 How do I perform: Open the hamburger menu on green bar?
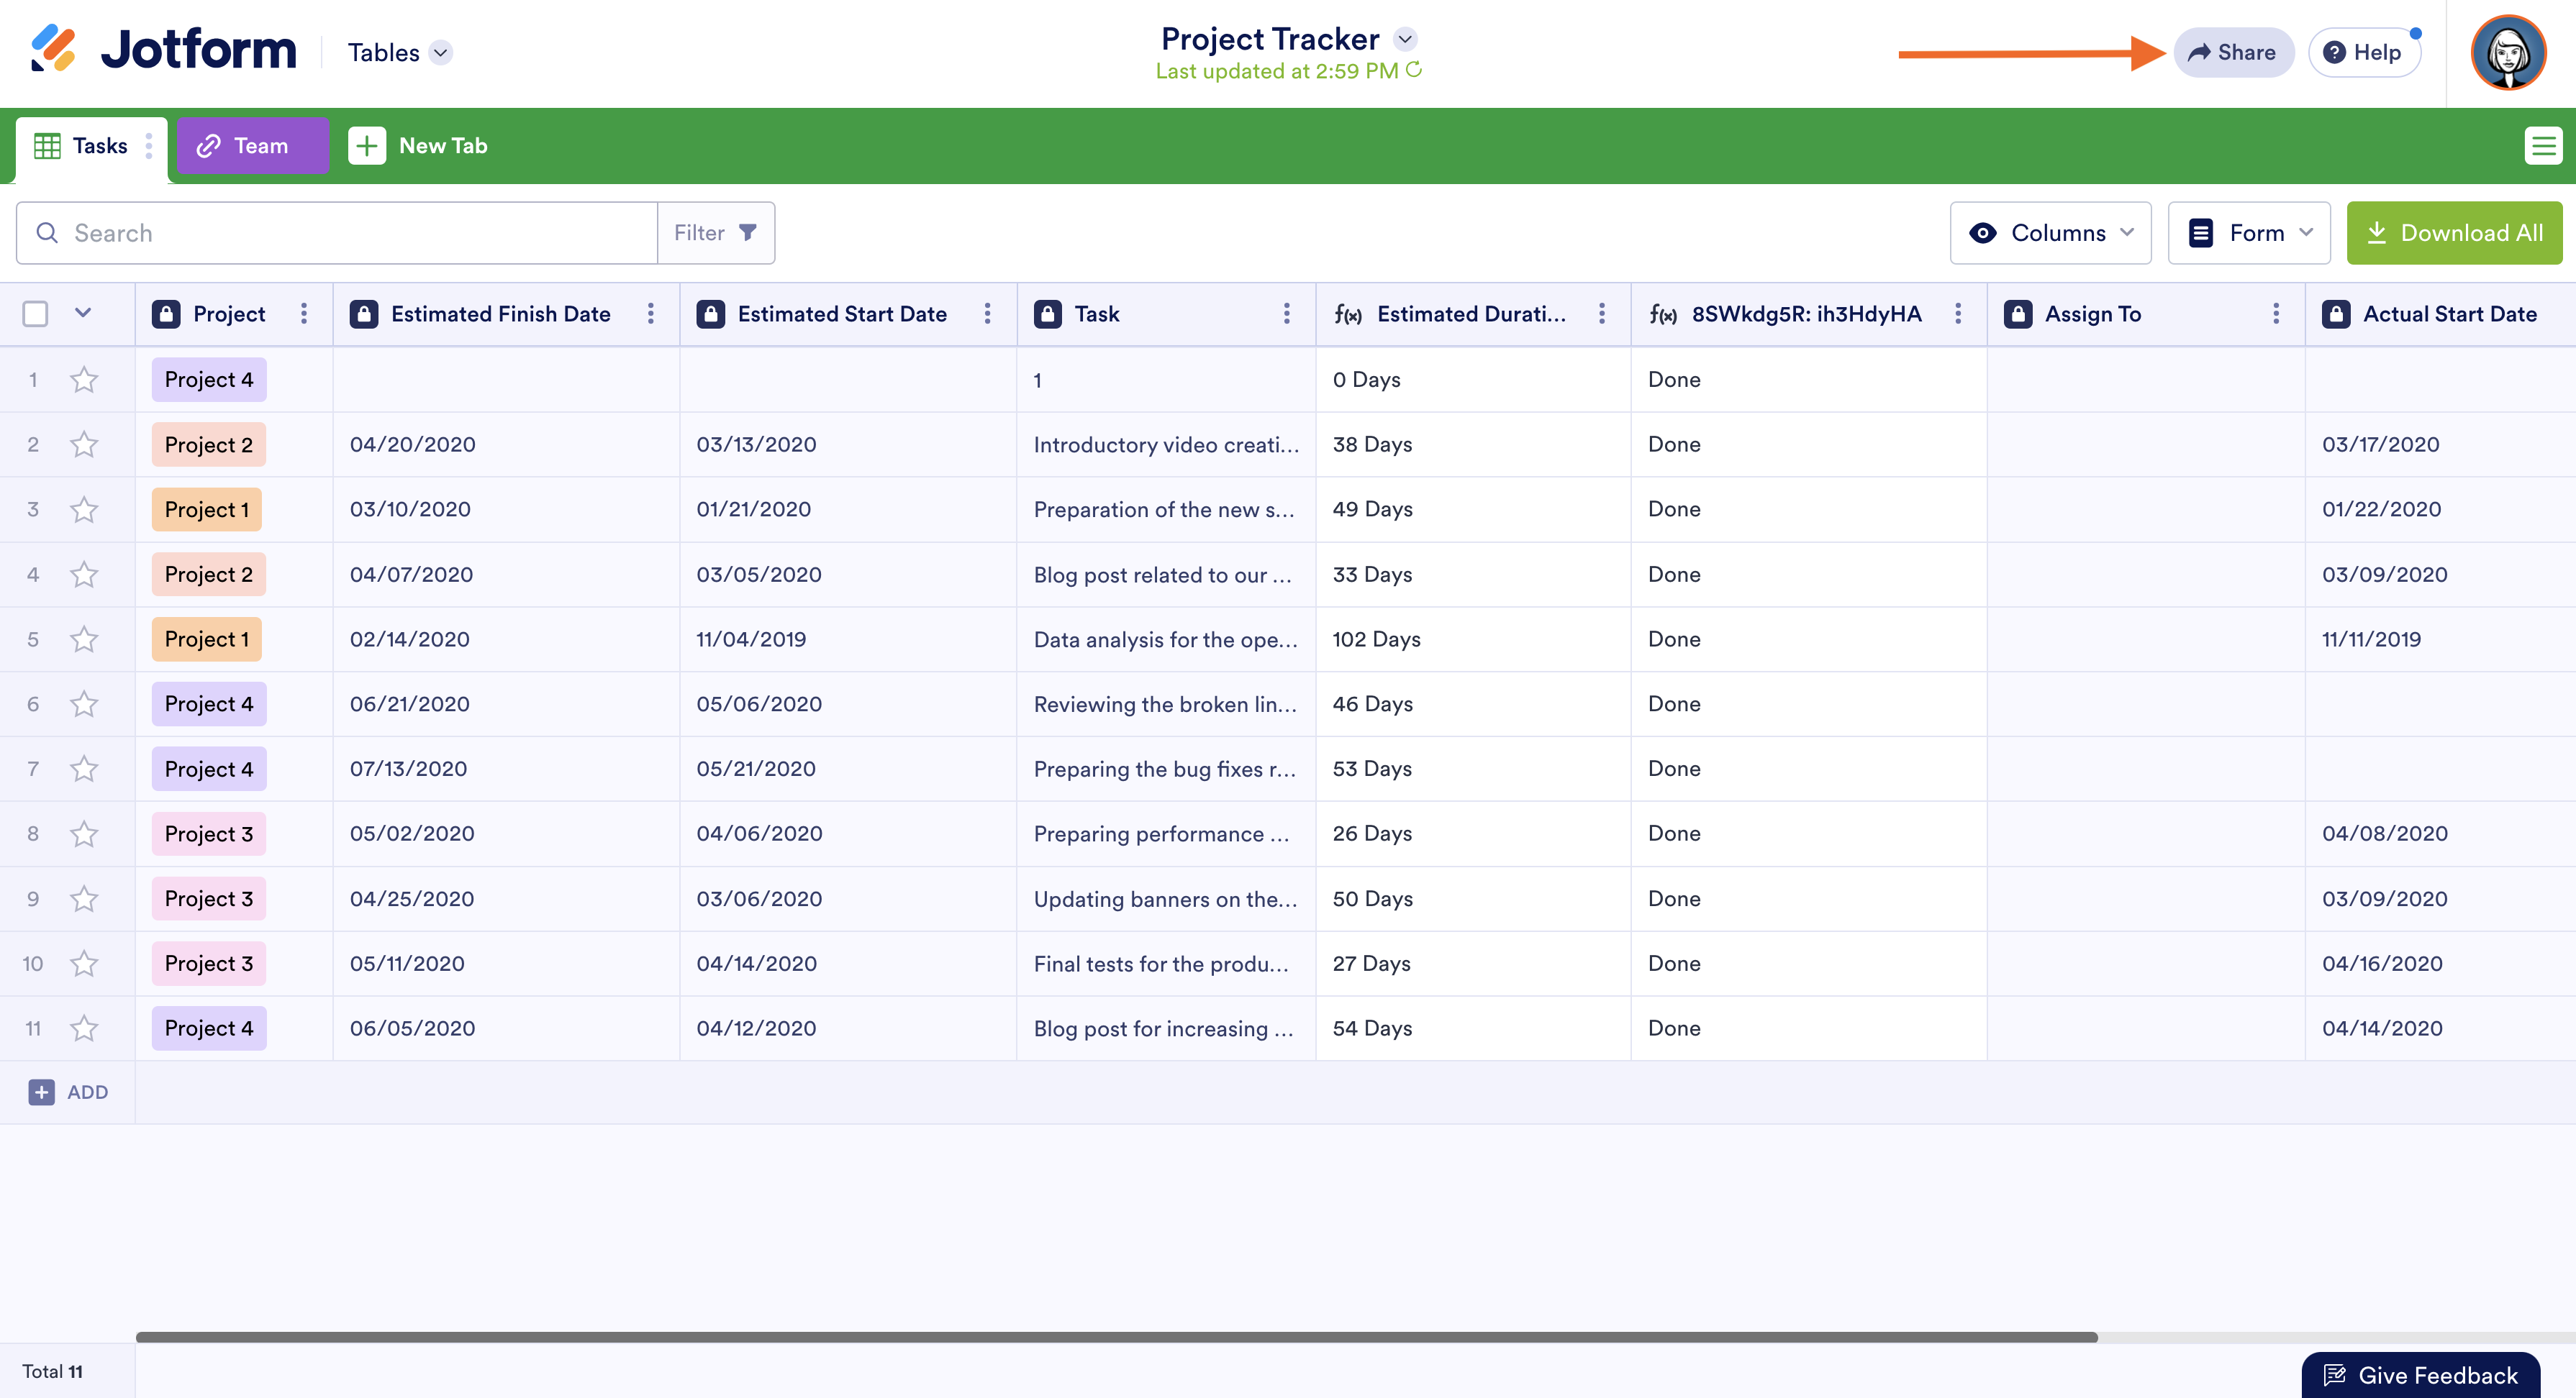[2543, 146]
